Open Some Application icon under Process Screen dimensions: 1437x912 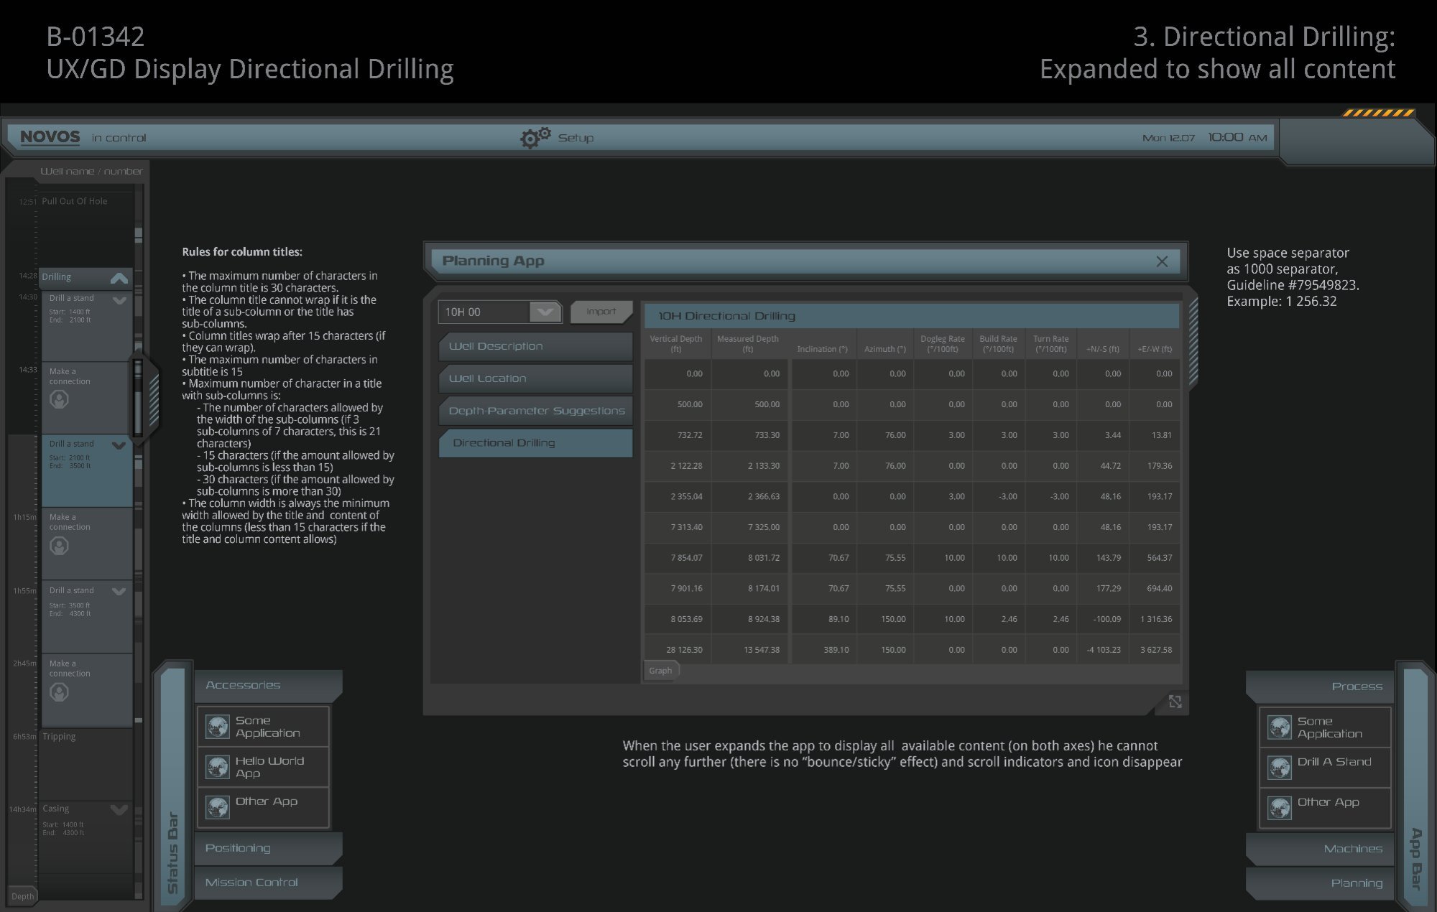[x=1279, y=727]
